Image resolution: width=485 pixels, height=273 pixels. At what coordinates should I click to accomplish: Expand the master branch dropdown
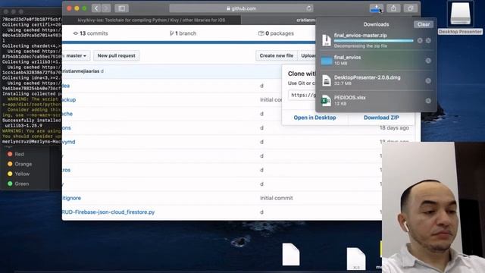[x=77, y=55]
